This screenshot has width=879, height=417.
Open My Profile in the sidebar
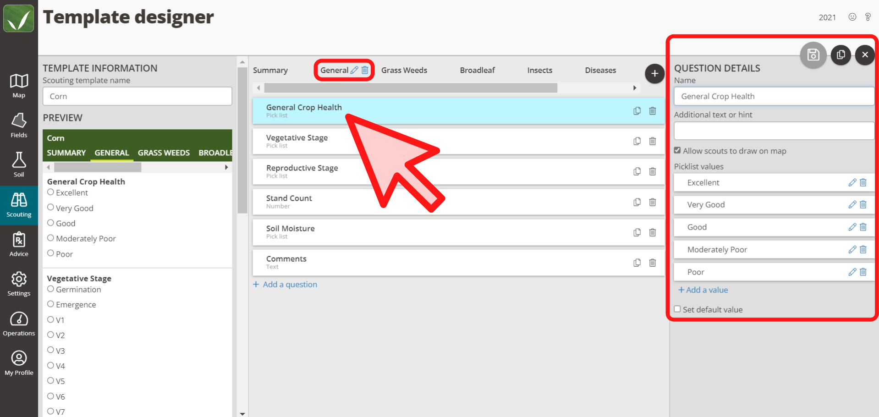click(19, 363)
